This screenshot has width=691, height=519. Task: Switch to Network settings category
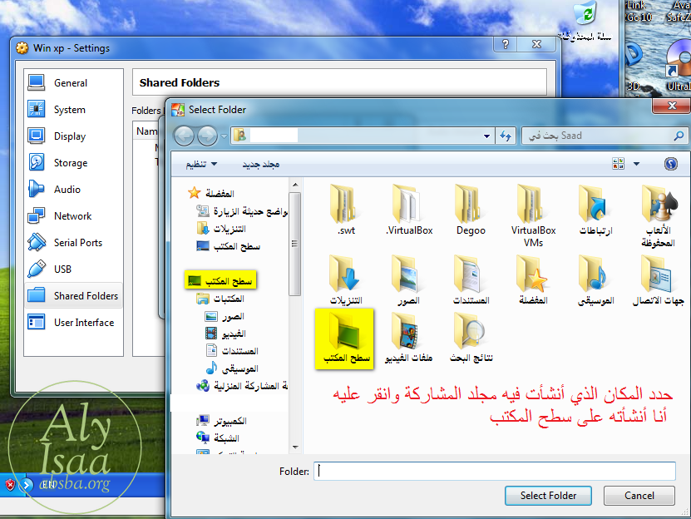(x=72, y=216)
